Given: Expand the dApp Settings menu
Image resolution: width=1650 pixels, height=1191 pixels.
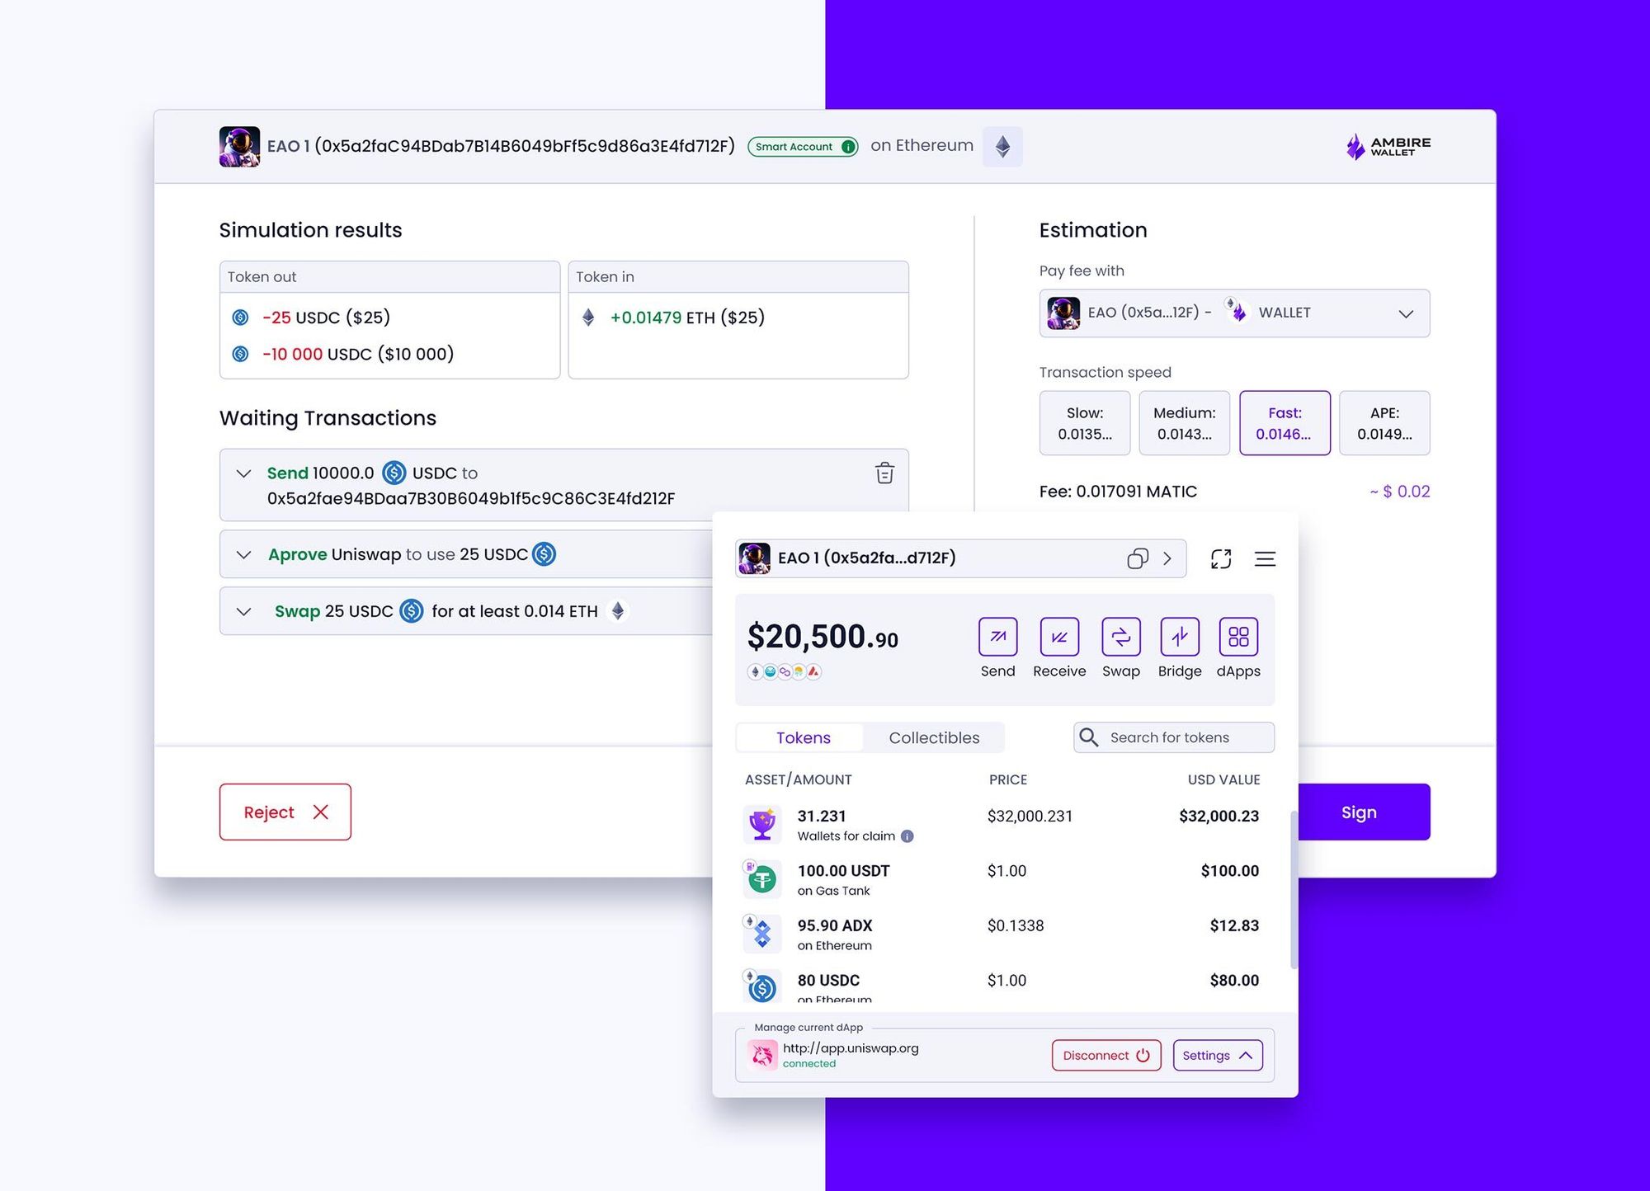Looking at the screenshot, I should tap(1218, 1055).
